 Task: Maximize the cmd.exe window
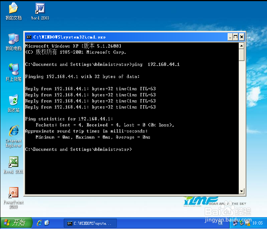tap(236, 37)
